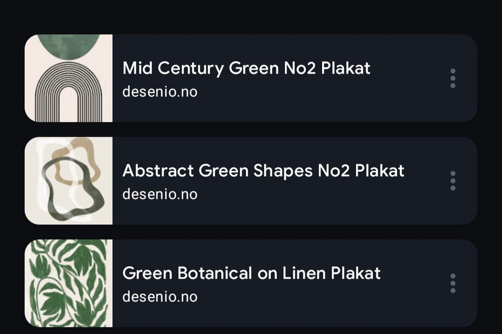
Task: Open the Green Botanical on Linen Plakat title
Action: 251,273
